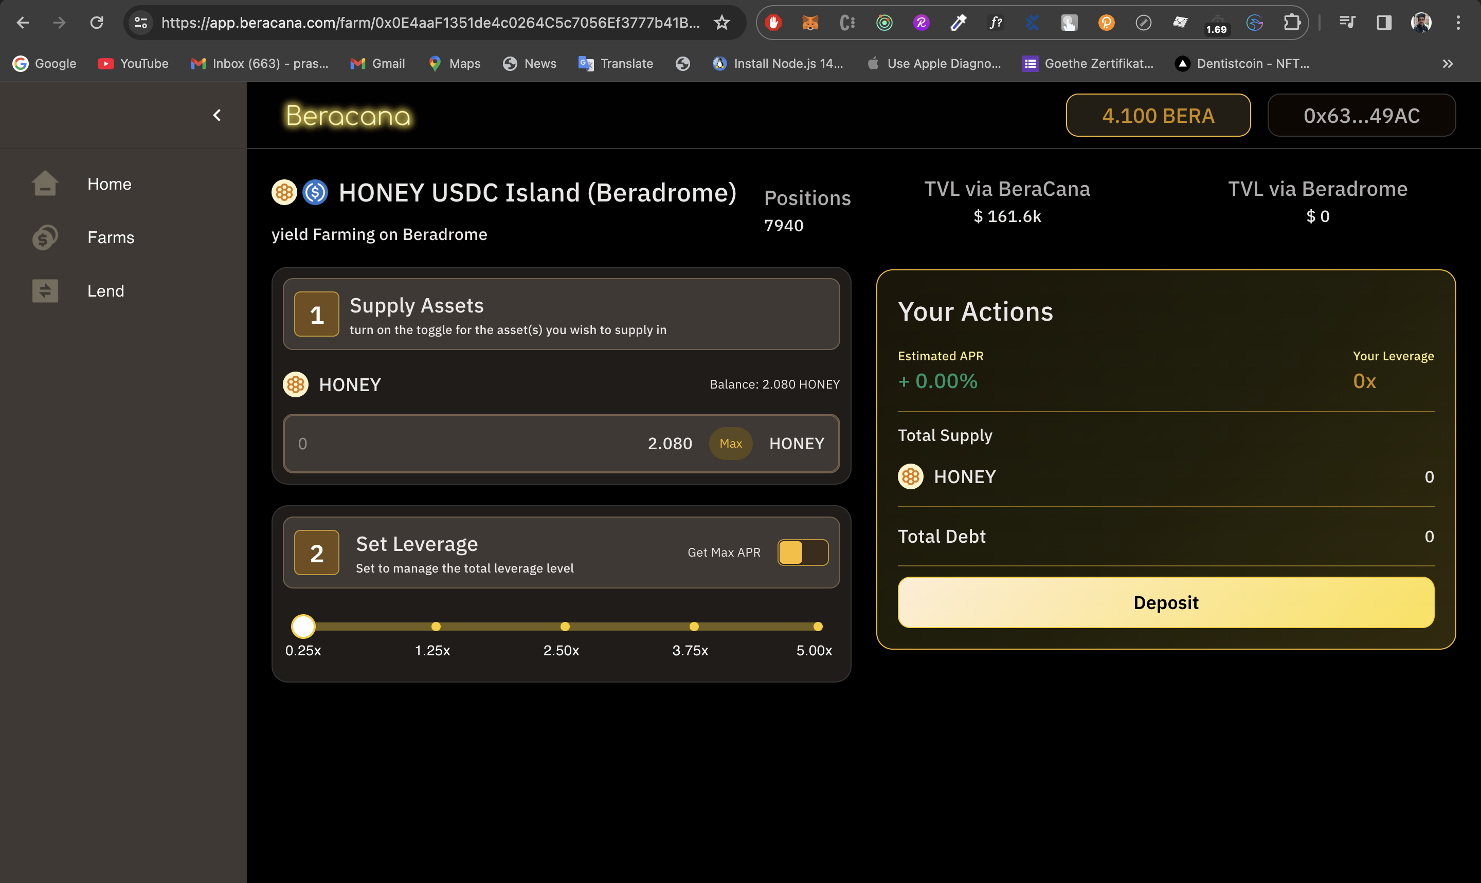This screenshot has width=1481, height=883.
Task: Toggle the Get Max APR switch
Action: pyautogui.click(x=802, y=552)
